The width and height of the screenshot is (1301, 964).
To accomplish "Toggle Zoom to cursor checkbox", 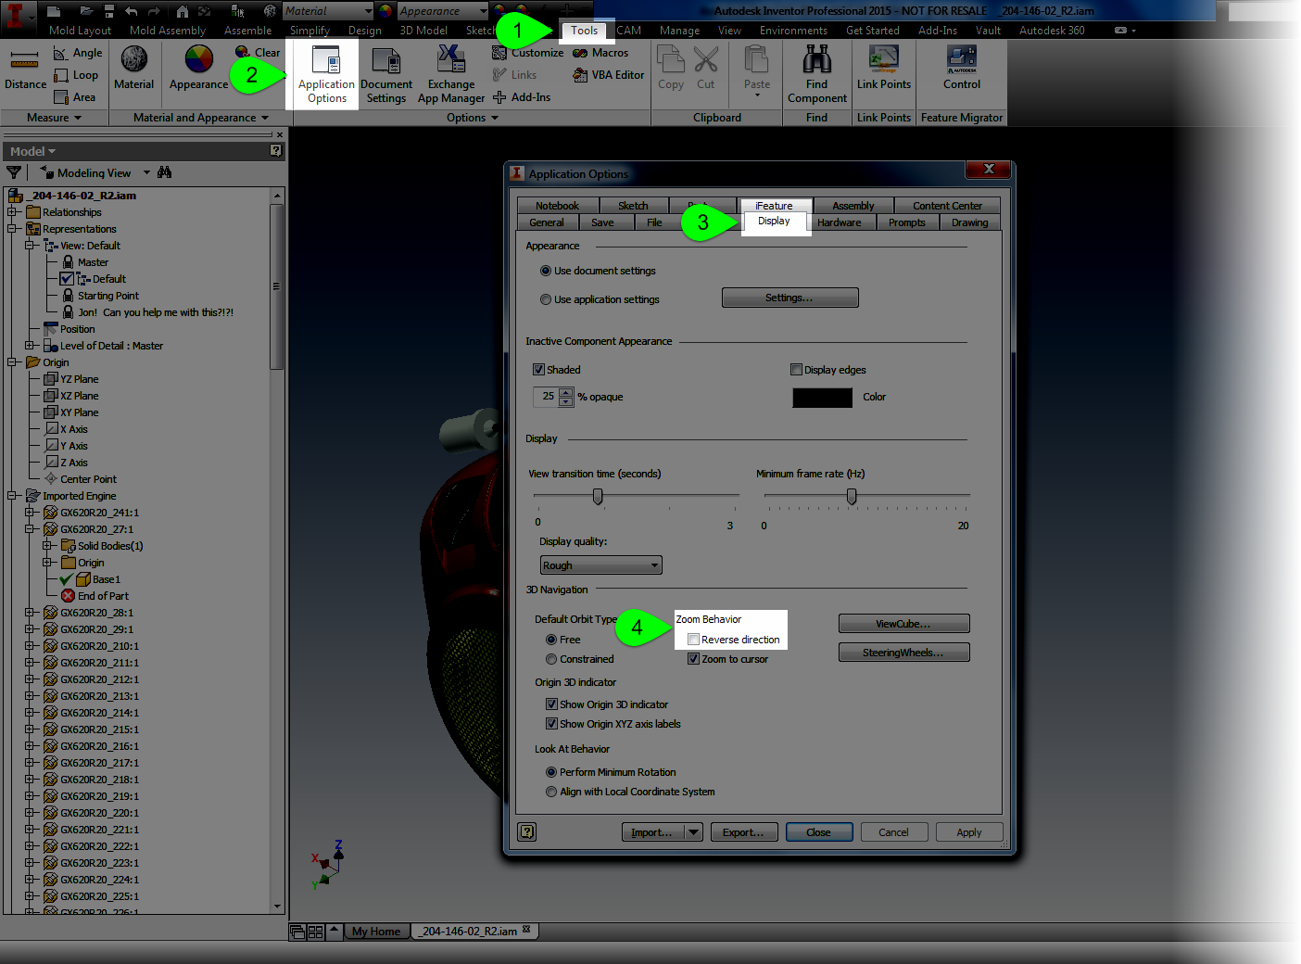I will click(693, 659).
